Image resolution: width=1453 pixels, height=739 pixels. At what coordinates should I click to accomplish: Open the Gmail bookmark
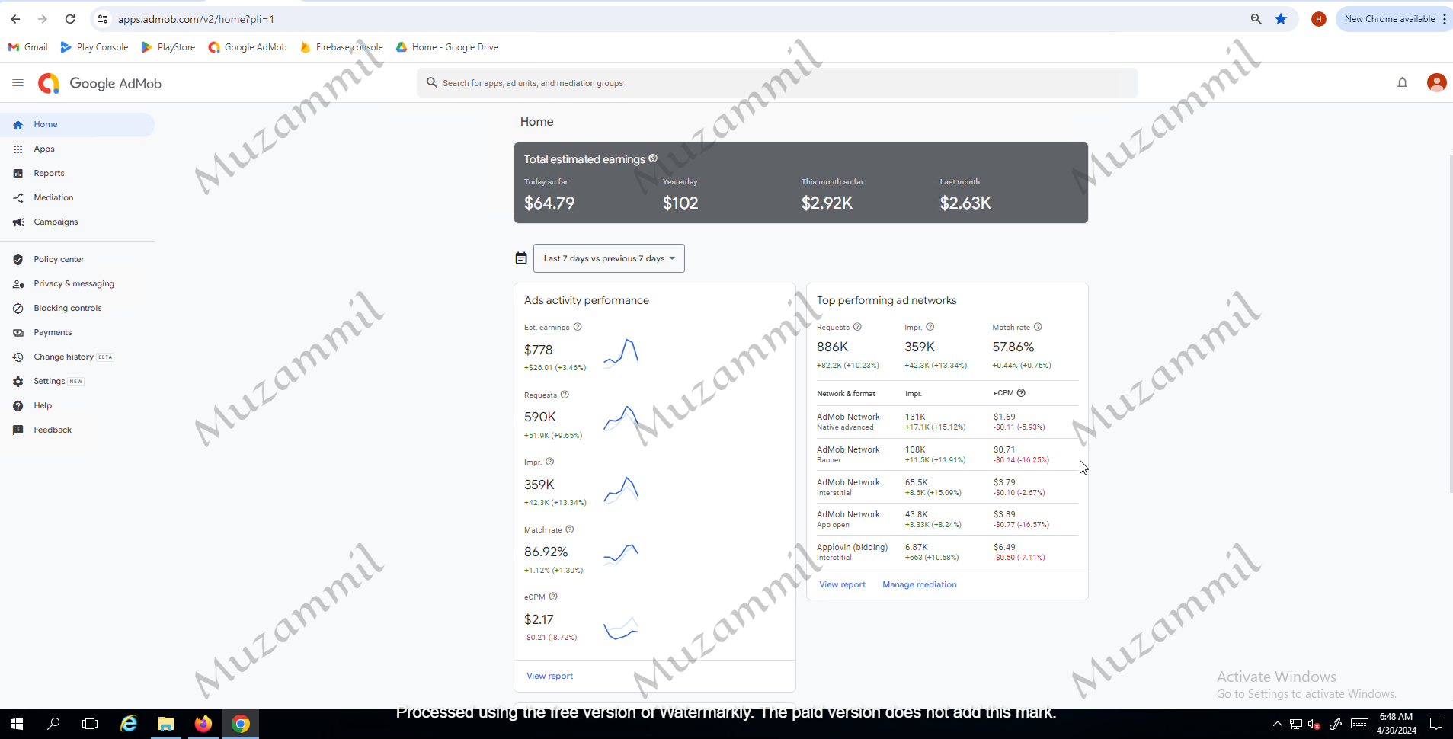click(28, 47)
